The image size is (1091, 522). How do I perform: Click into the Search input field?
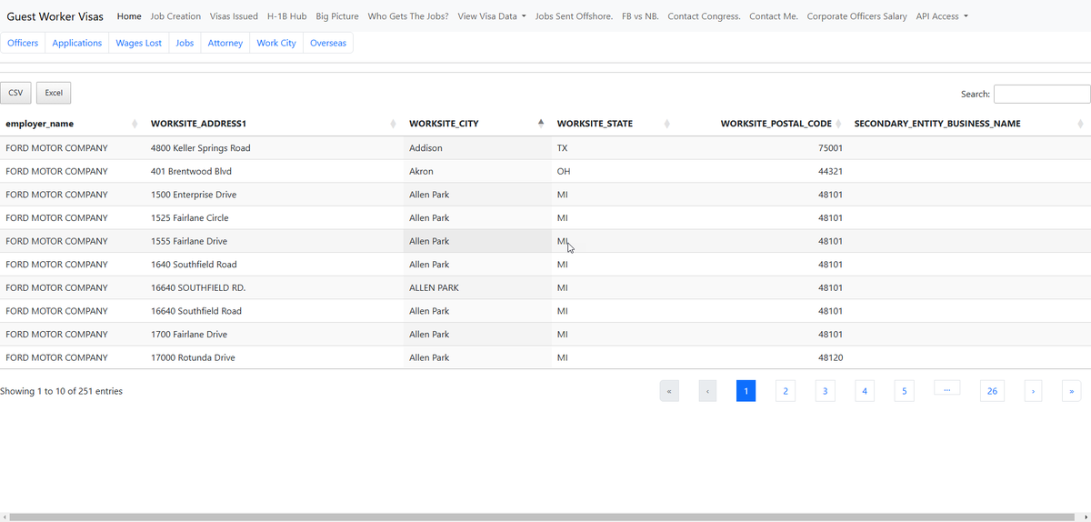[x=1042, y=94]
